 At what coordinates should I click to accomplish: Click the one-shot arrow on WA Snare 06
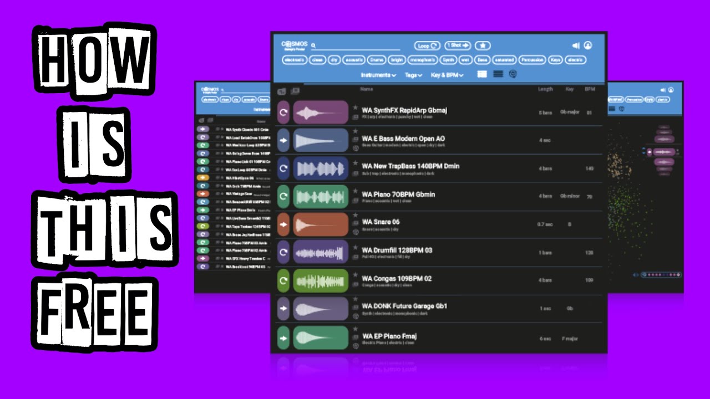click(x=283, y=224)
